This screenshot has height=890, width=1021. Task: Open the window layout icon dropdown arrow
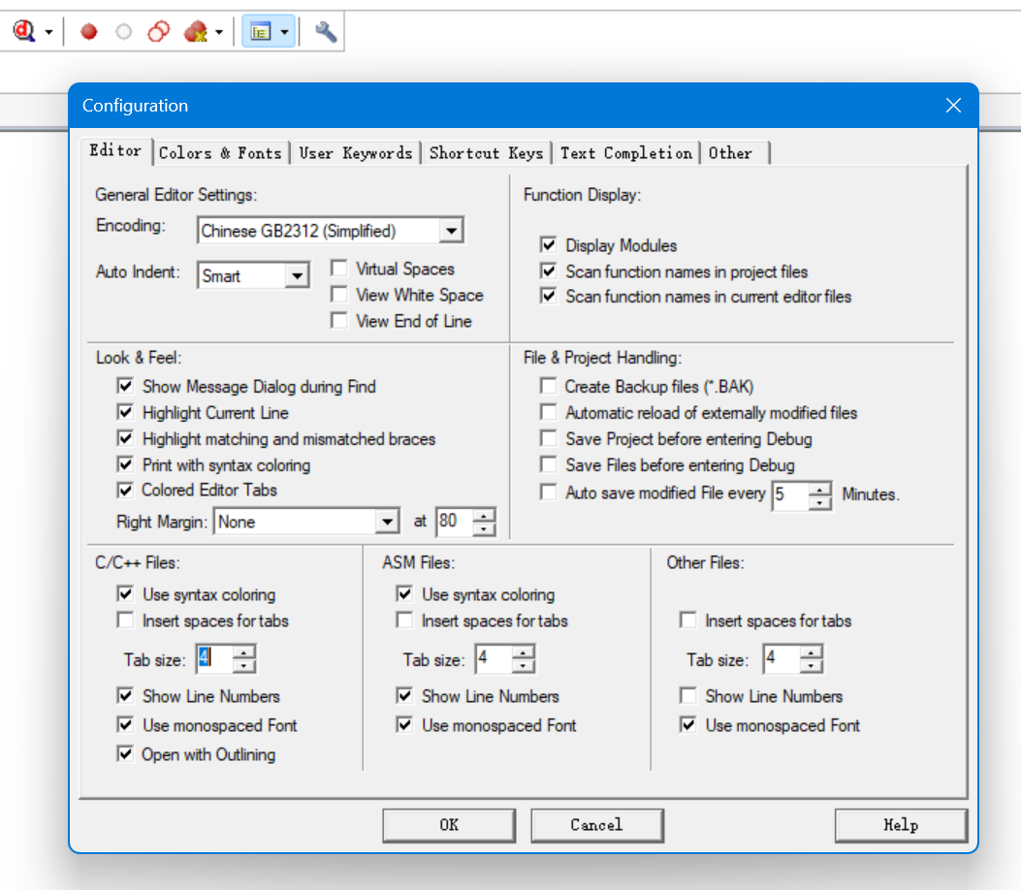click(x=284, y=32)
